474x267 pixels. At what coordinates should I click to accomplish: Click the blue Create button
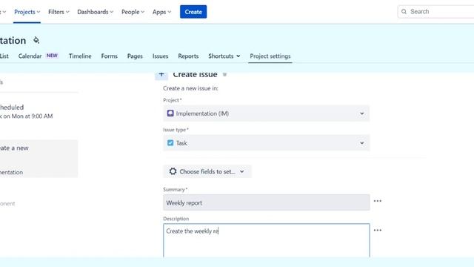(x=193, y=12)
